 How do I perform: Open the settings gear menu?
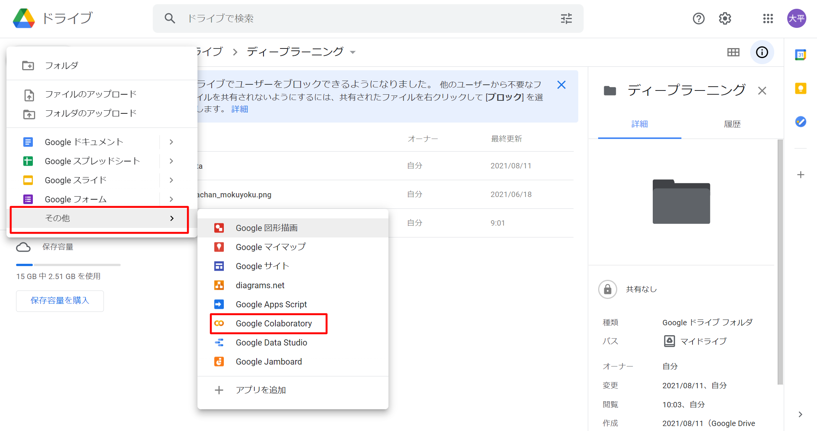click(x=725, y=18)
